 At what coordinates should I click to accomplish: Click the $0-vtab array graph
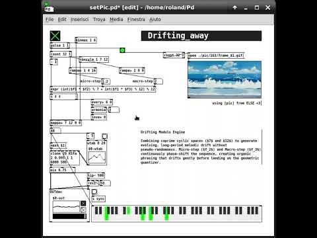coord(97,157)
